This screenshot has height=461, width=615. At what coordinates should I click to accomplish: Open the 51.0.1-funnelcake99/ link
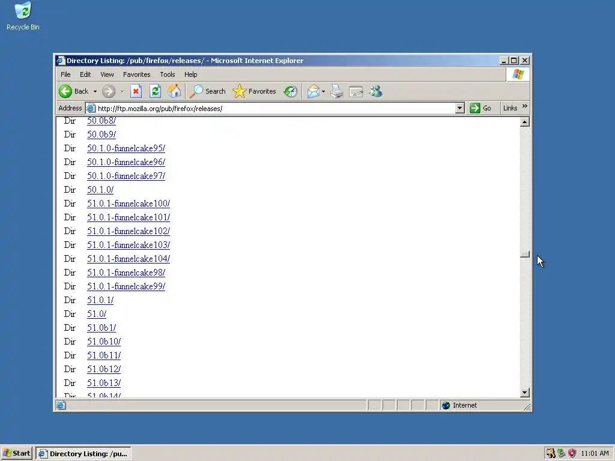point(126,286)
